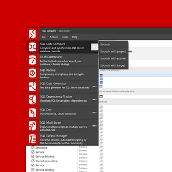The width and height of the screenshot is (172, 172).
Task: Select the SQL Scripts Manager entry
Action: coord(62,139)
